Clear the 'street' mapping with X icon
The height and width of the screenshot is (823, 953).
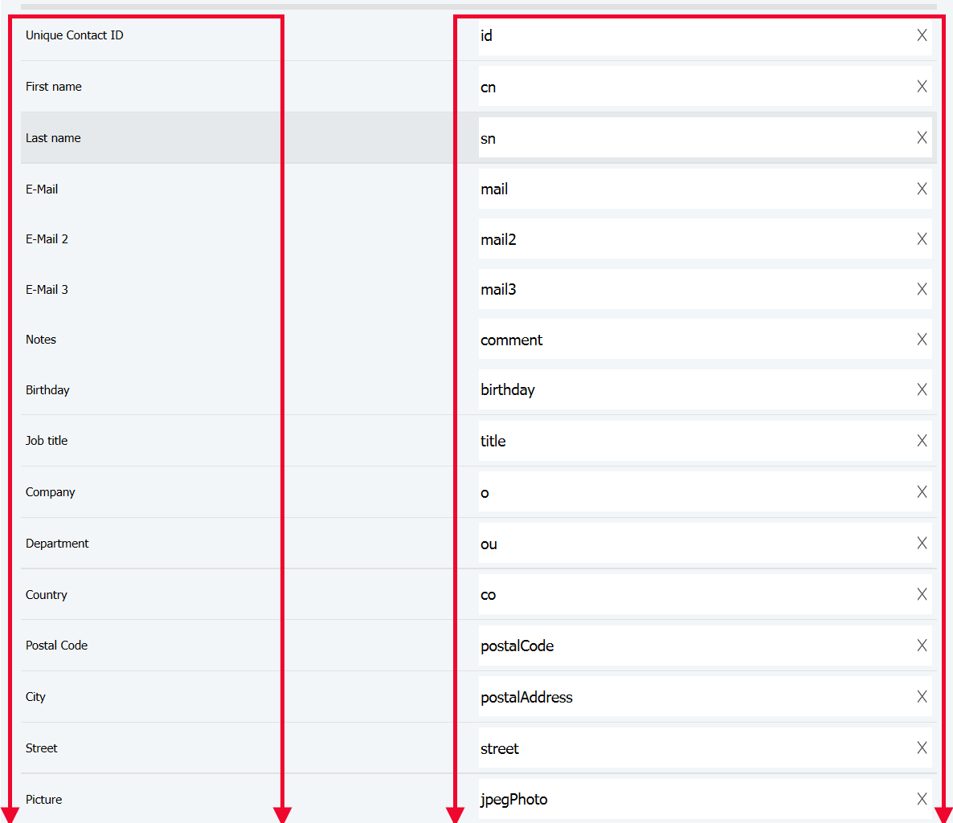[x=922, y=748]
